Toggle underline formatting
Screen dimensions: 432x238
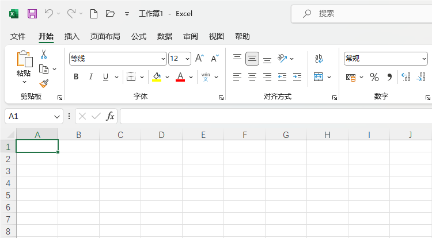(x=105, y=77)
